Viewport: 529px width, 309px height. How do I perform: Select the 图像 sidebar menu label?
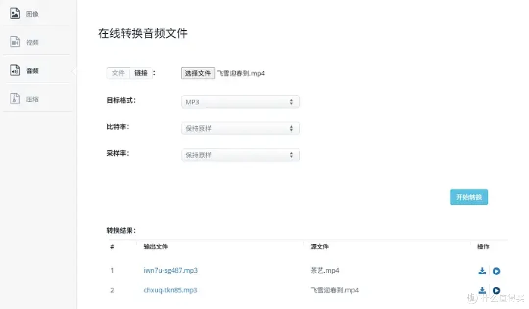[x=32, y=14]
